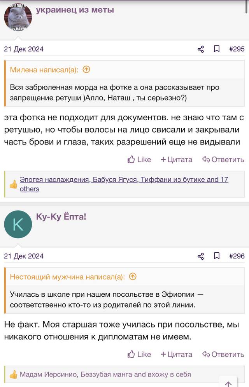
Task: Open the Ку-Ку Ёпта! avatar with letter K
Action: point(18,224)
